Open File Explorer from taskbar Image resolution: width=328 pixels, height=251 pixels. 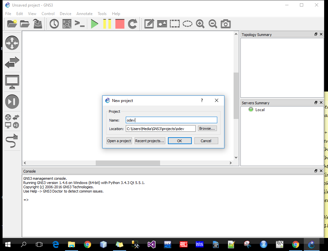click(71, 244)
